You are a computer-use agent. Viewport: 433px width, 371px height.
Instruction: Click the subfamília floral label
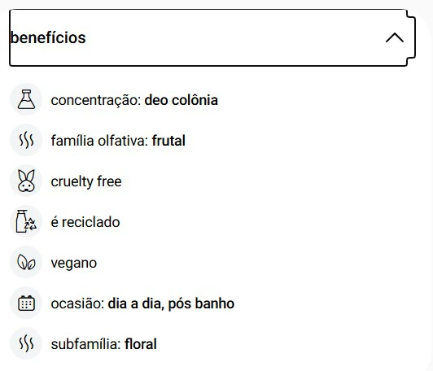click(x=104, y=344)
